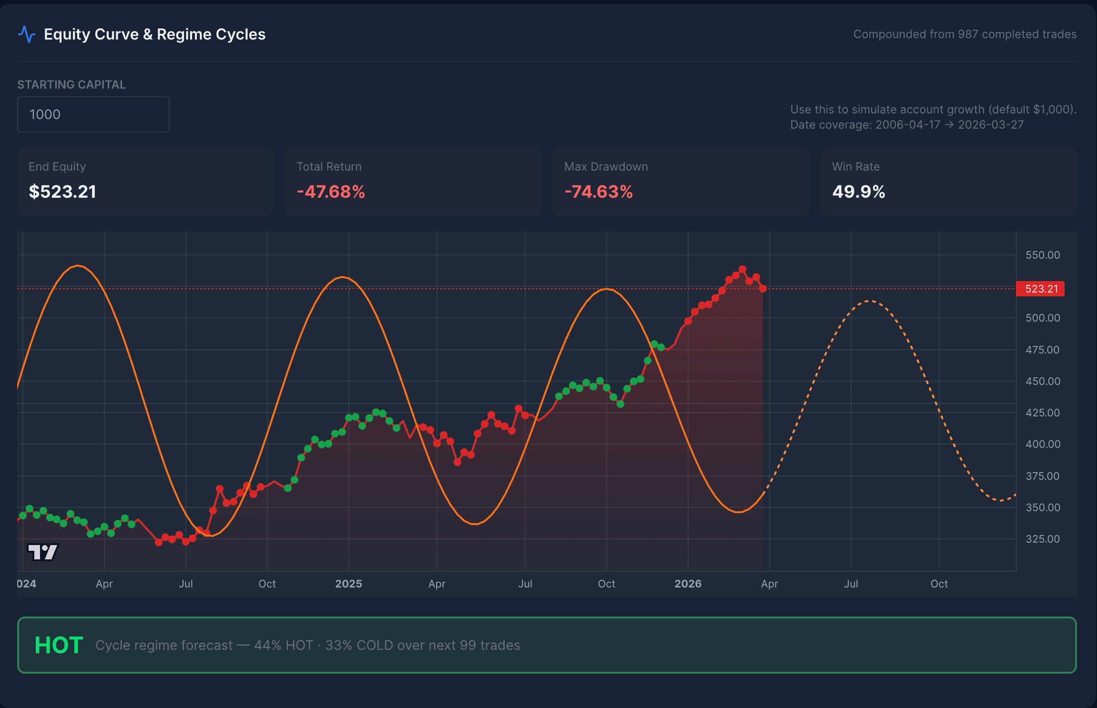The height and width of the screenshot is (708, 1097).
Task: Click inside the Starting Capital input field
Action: point(93,114)
